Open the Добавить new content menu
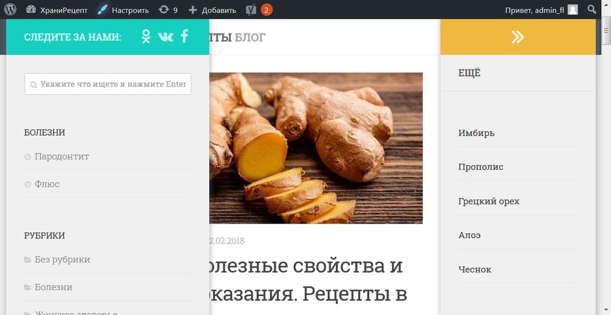 212,10
